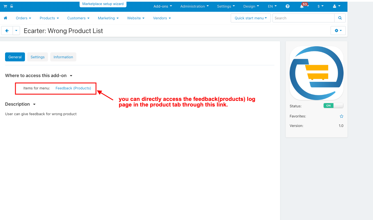373x220 pixels.
Task: Open the Add-ons menu
Action: point(163,6)
